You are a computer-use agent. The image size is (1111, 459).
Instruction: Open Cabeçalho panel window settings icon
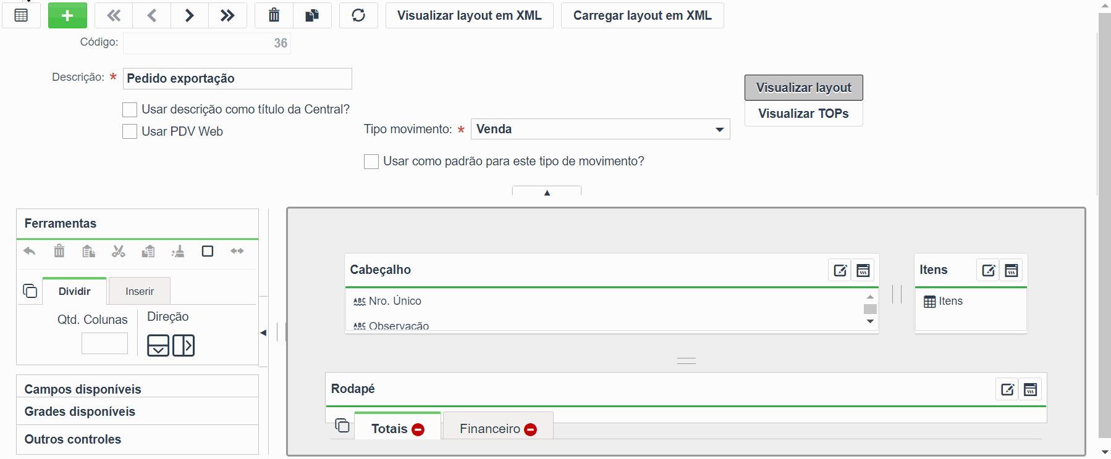pyautogui.click(x=863, y=270)
